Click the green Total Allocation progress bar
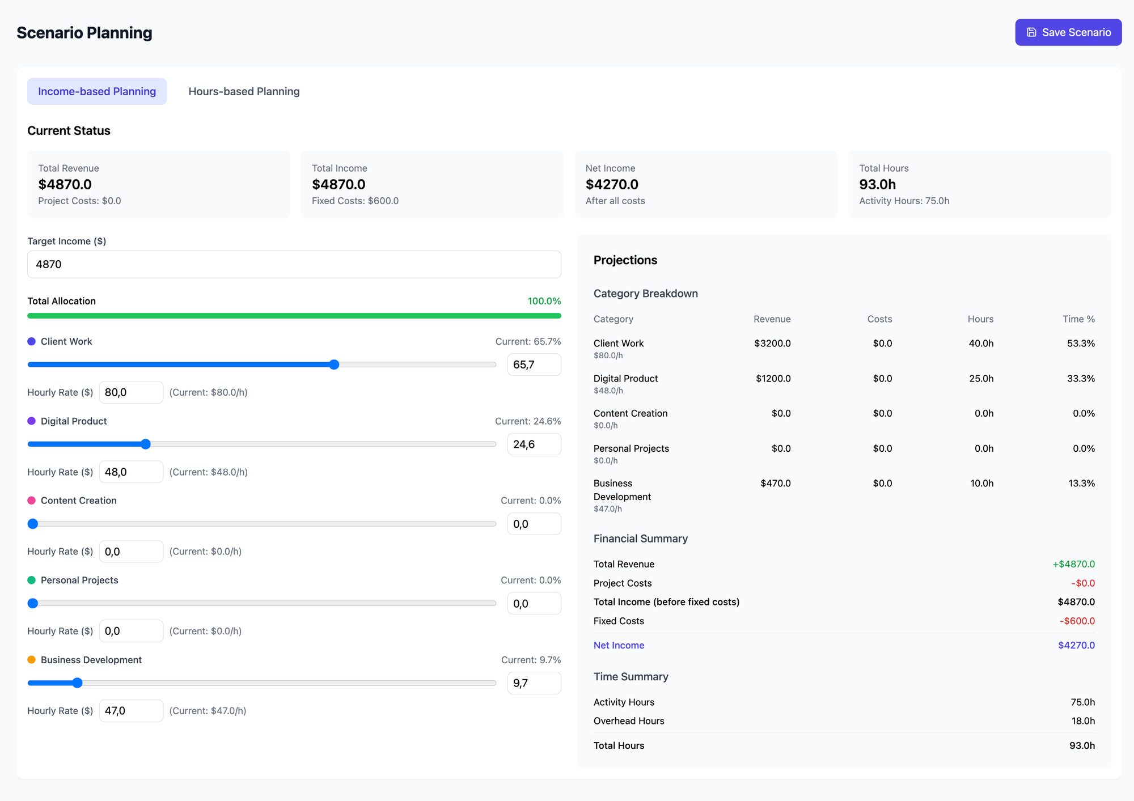This screenshot has height=801, width=1134. (x=294, y=316)
